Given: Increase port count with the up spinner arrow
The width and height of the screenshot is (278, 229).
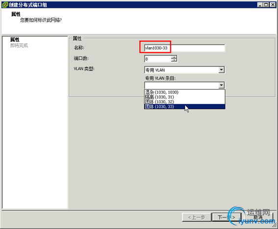Looking at the screenshot, I should [174, 57].
